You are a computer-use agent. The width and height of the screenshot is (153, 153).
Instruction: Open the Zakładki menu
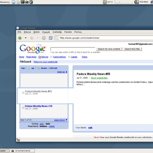(57, 32)
